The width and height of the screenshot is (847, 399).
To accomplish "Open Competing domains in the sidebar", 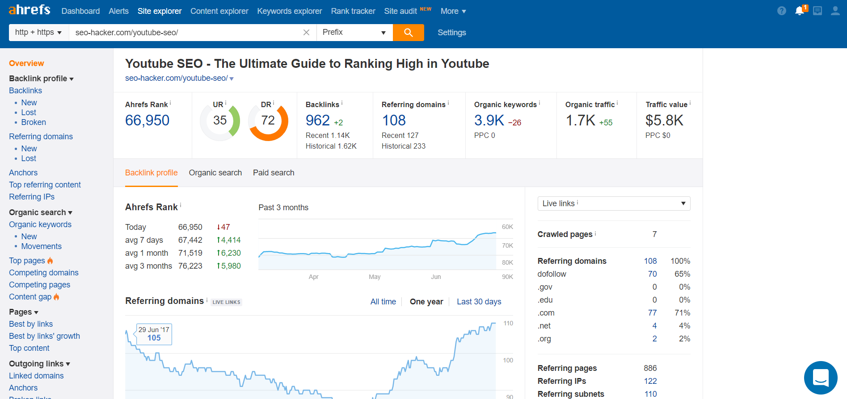I will tap(44, 273).
